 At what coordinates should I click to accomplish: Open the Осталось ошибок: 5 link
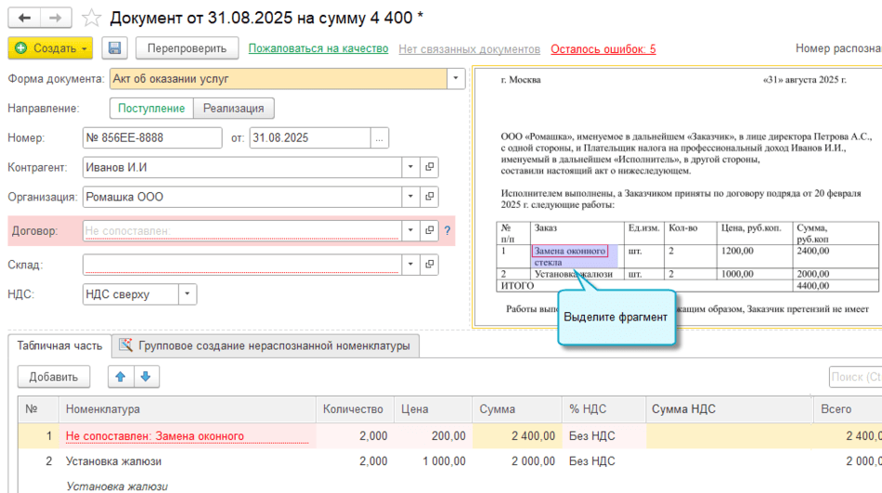pyautogui.click(x=603, y=49)
